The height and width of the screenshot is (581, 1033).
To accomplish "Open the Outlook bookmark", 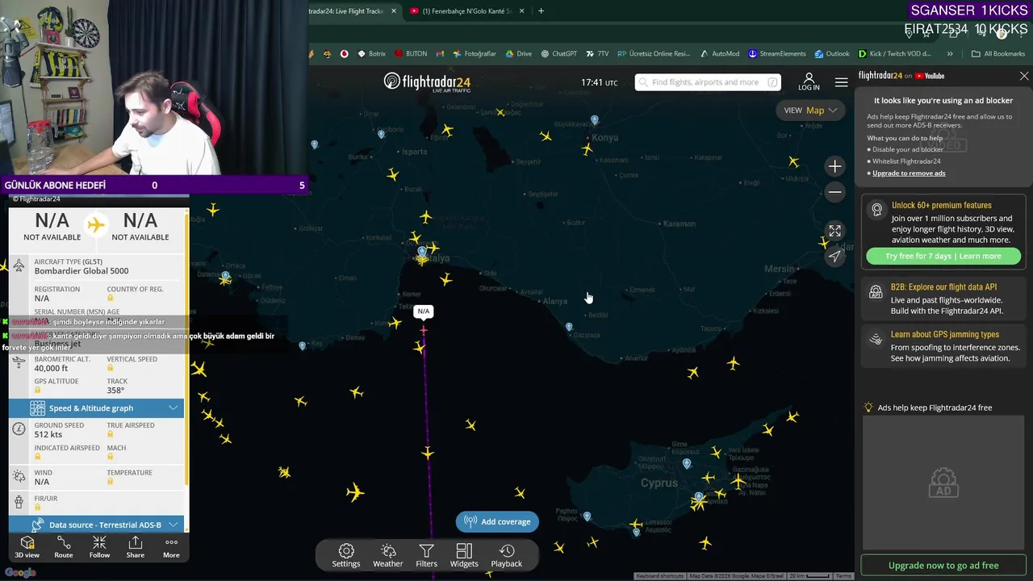I will click(832, 54).
